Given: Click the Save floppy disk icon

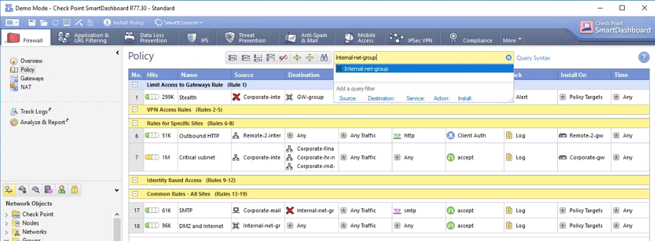Looking at the screenshot, I should [x=32, y=22].
